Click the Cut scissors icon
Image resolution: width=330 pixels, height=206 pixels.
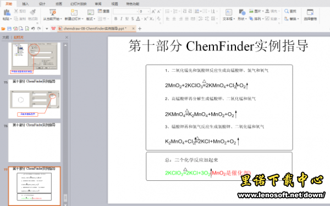click(16, 12)
